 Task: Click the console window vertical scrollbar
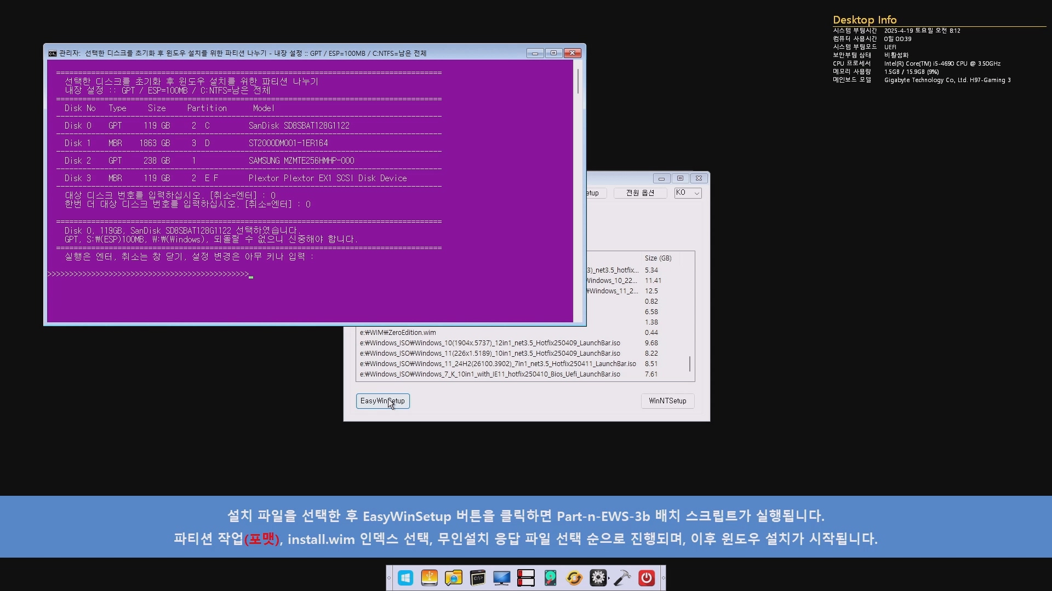click(578, 81)
